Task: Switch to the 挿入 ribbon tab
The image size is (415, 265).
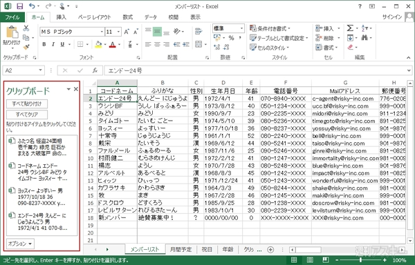Action: (x=61, y=17)
